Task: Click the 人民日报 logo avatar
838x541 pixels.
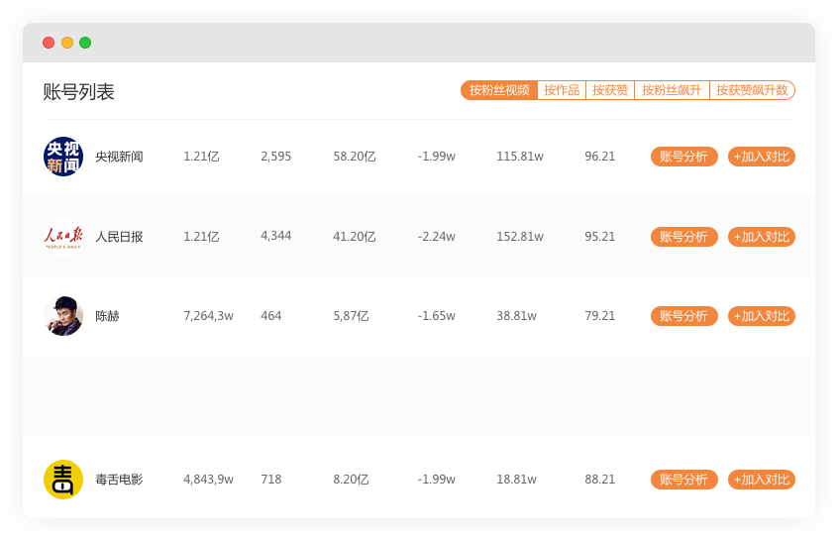Action: [x=63, y=237]
